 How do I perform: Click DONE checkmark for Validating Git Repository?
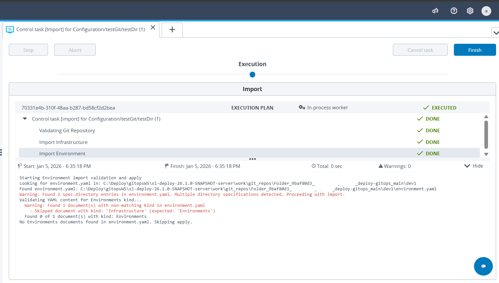tap(420, 130)
